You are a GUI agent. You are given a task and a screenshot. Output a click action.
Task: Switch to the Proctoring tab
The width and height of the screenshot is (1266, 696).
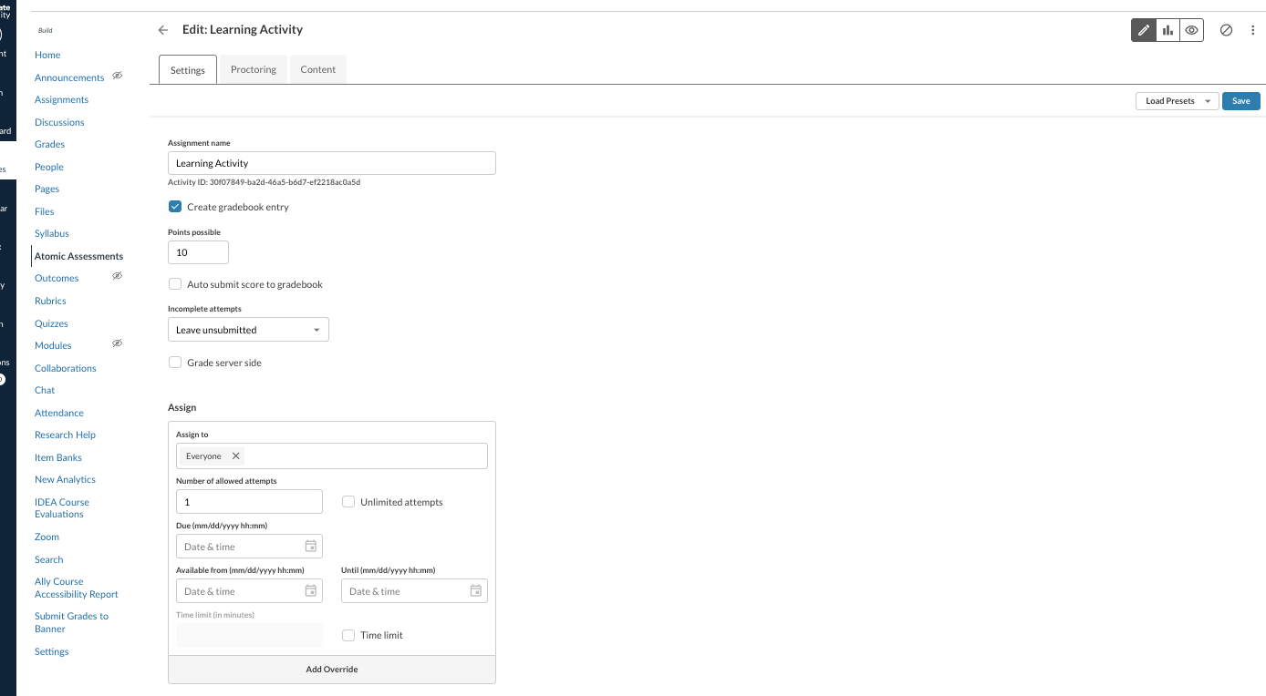[253, 69]
